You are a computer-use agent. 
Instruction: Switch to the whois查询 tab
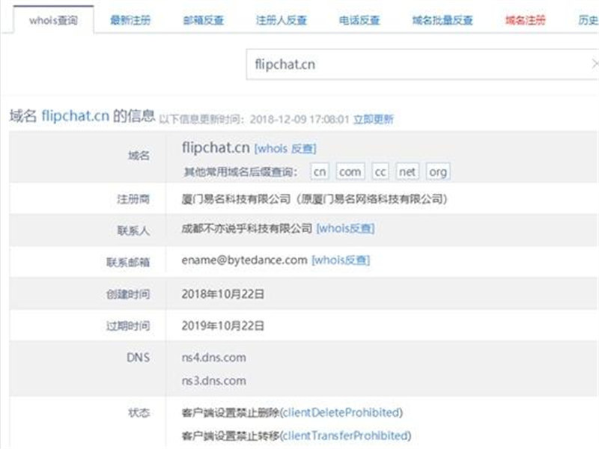[53, 20]
